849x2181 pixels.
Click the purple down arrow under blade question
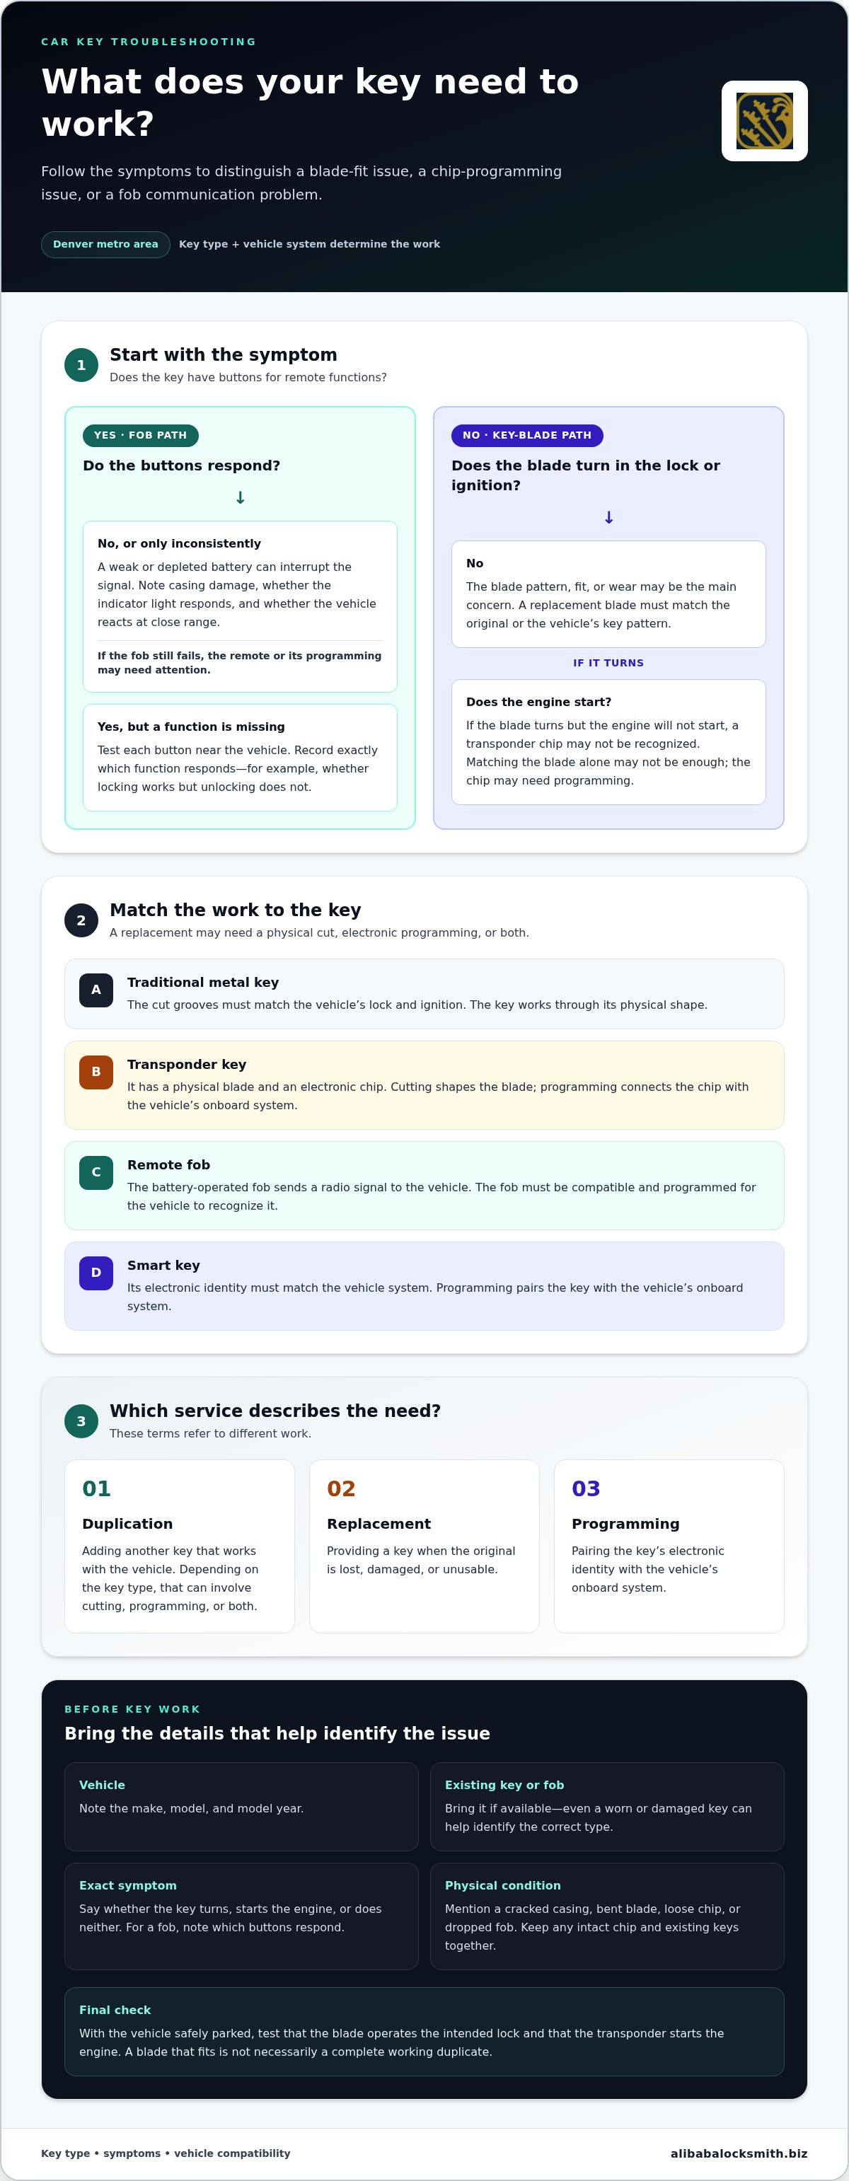608,517
